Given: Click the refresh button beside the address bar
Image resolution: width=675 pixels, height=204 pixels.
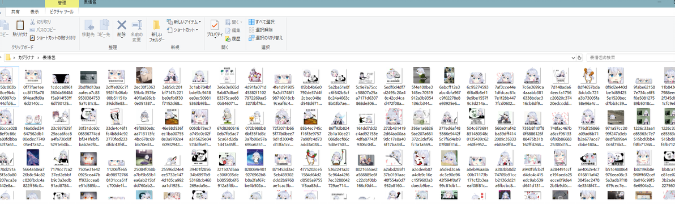Looking at the screenshot, I should (579, 57).
